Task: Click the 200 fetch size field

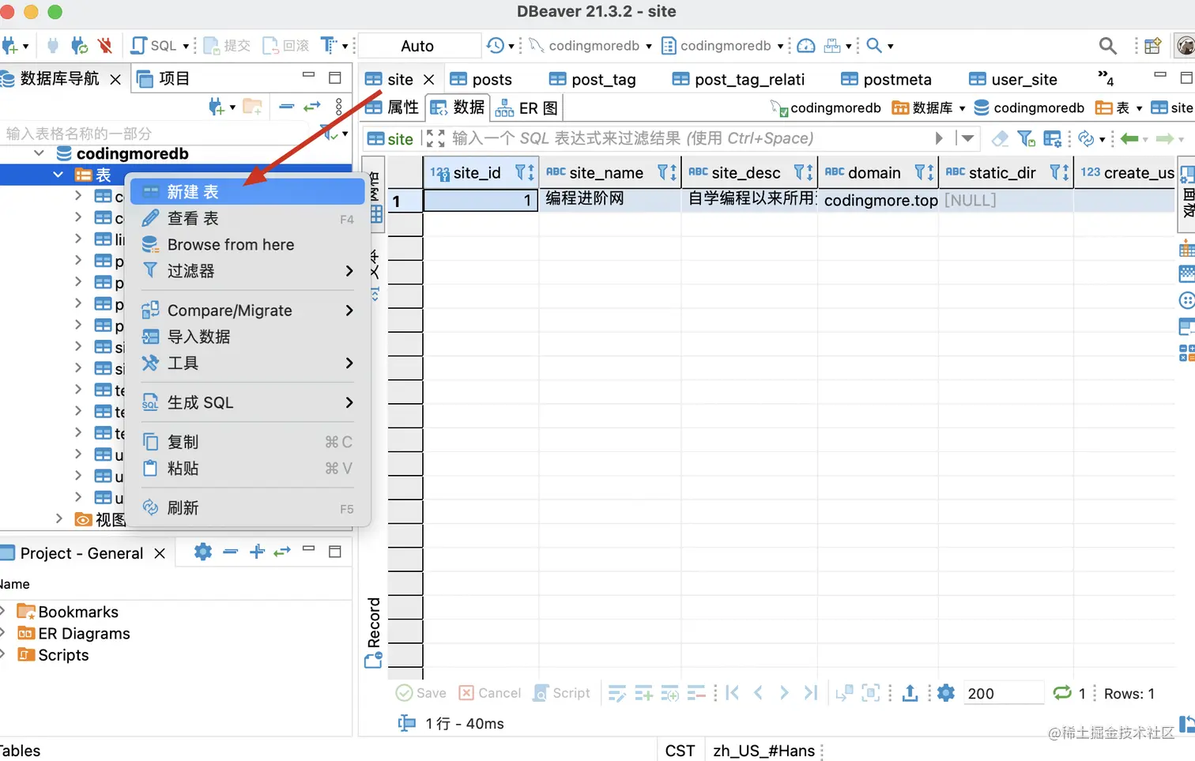Action: (1004, 693)
